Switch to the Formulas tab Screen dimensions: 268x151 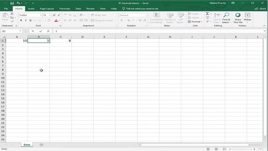[x=64, y=8]
